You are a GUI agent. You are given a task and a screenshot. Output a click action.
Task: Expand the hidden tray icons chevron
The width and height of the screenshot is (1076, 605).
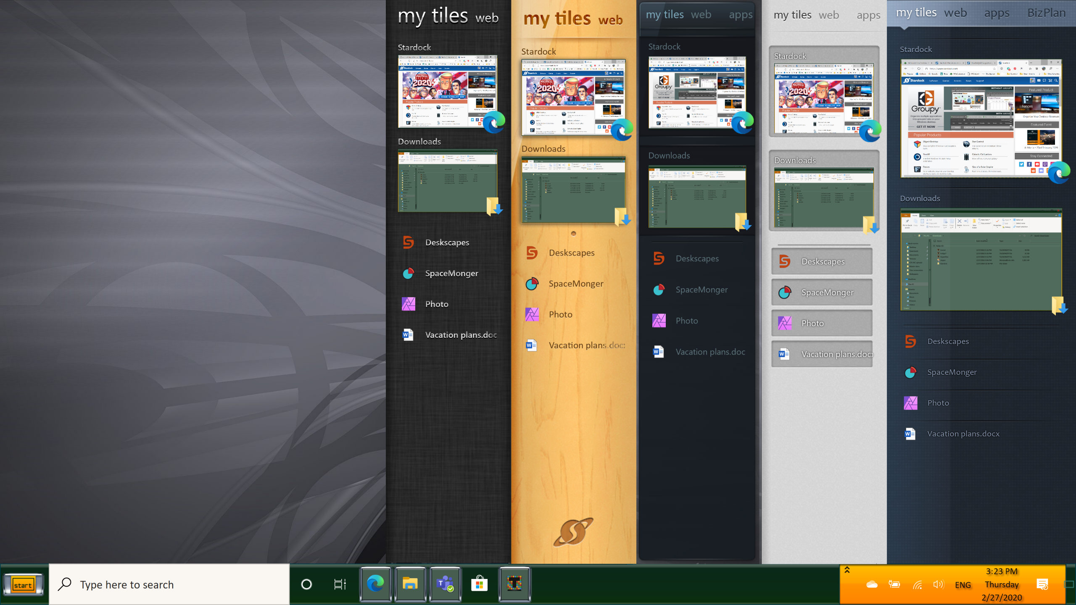(x=847, y=570)
